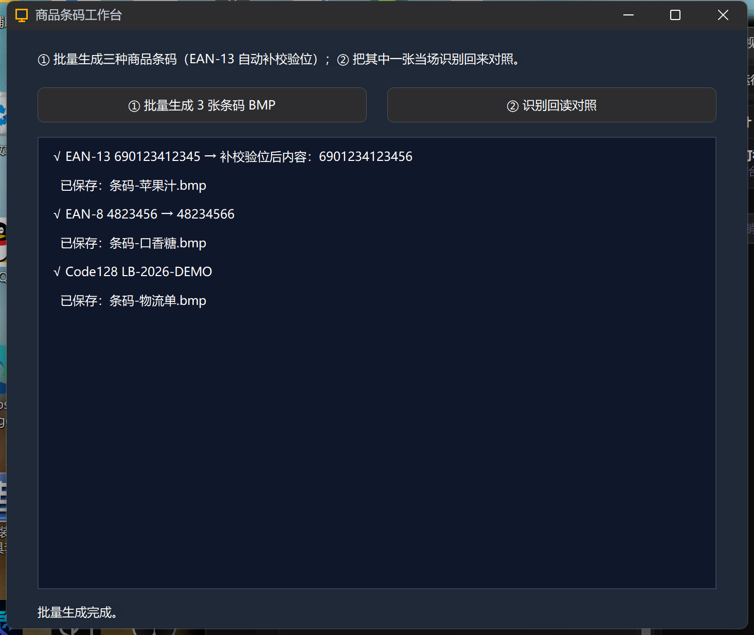Viewport: 754px width, 635px height.
Task: Close the 商品条码工作台 window
Action: [x=723, y=15]
